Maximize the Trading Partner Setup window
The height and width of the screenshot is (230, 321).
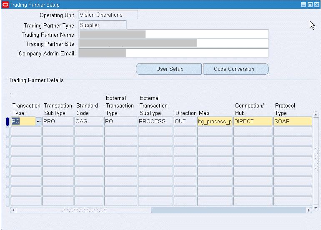click(310, 5)
